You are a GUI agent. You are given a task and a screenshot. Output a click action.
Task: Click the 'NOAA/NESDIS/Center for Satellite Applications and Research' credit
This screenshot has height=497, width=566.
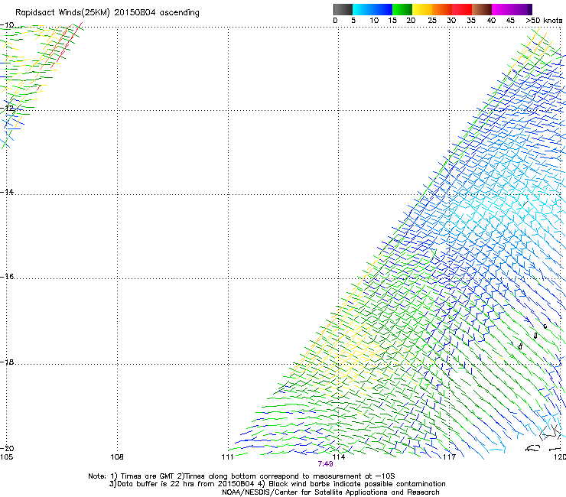pos(330,492)
